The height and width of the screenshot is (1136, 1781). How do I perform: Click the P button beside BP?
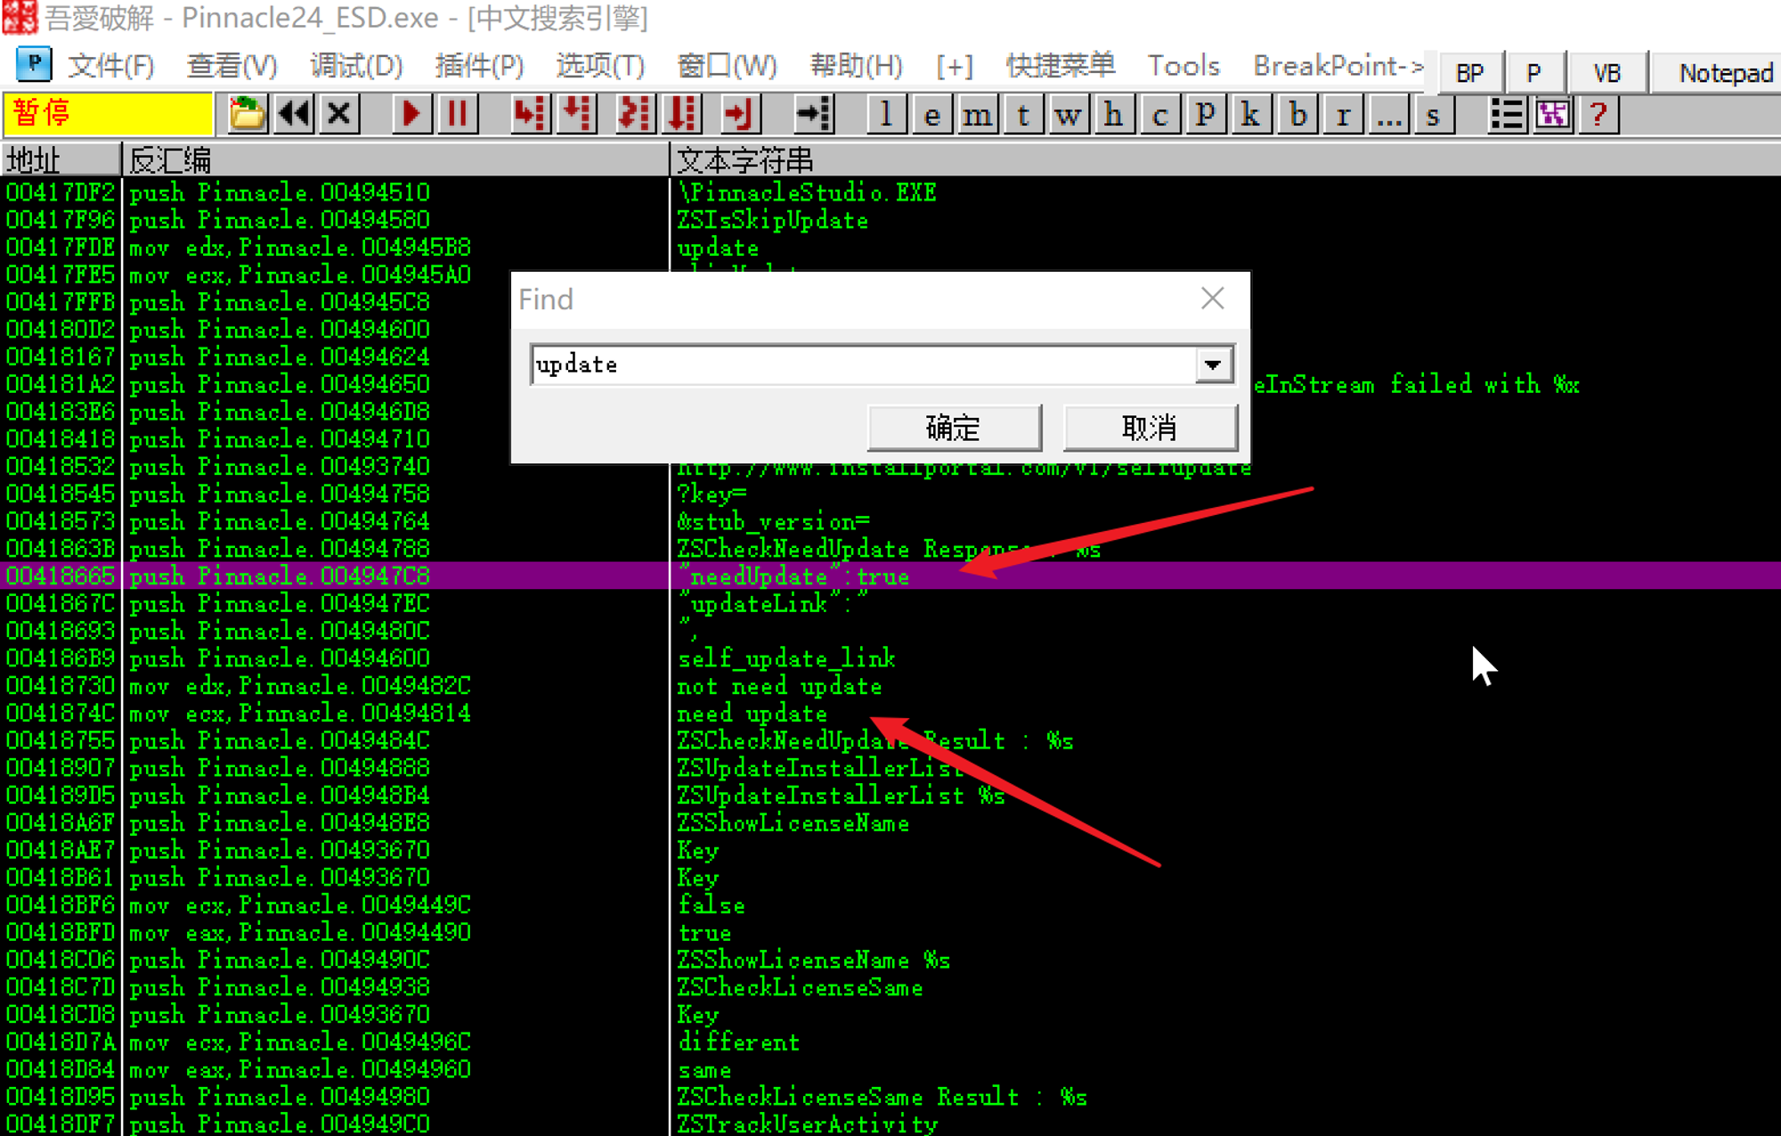click(1533, 73)
